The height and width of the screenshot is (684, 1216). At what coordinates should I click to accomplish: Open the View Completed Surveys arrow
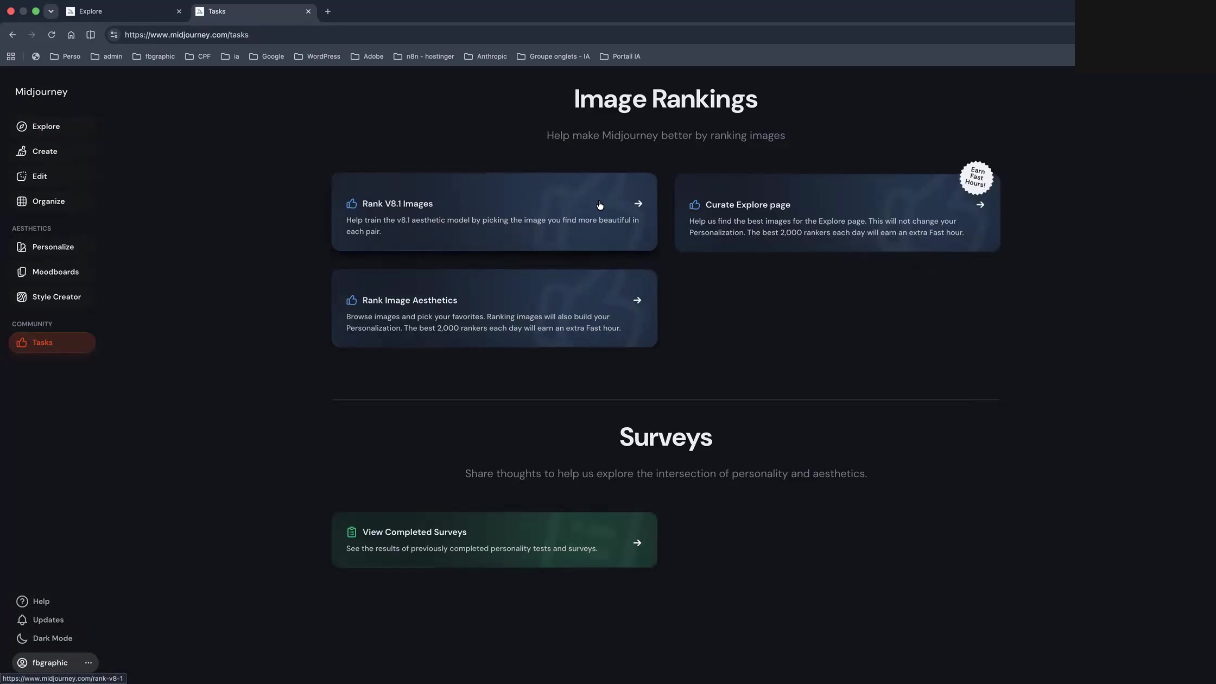[637, 543]
